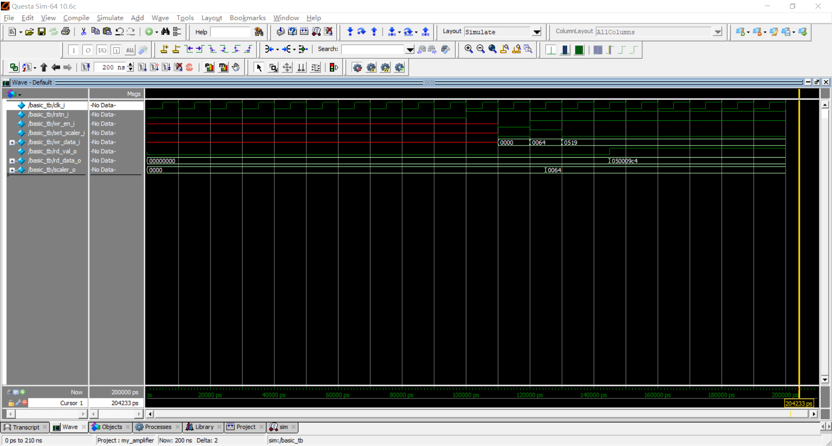Click the Run All icon
This screenshot has width=832, height=446.
pyautogui.click(x=166, y=67)
